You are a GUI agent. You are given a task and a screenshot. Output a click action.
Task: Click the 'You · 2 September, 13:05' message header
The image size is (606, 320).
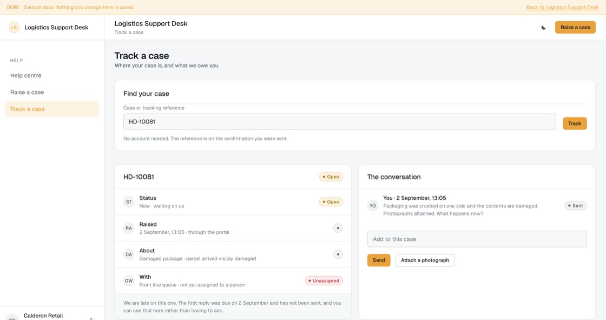coord(414,198)
